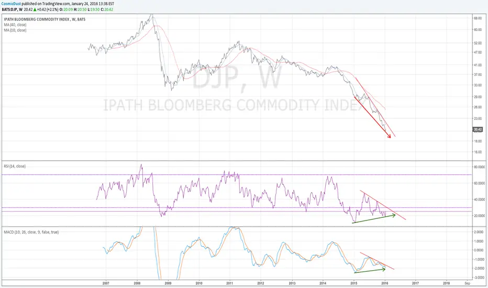Click the RSI axis label 40.0000
The height and width of the screenshot is (288, 488).
point(479,200)
